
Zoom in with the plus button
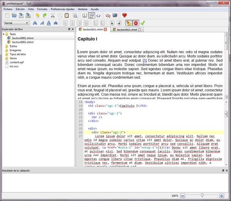(221, 196)
